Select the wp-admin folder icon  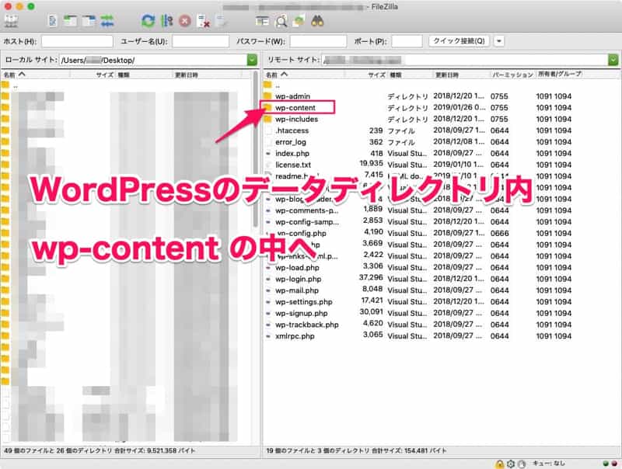coord(267,96)
